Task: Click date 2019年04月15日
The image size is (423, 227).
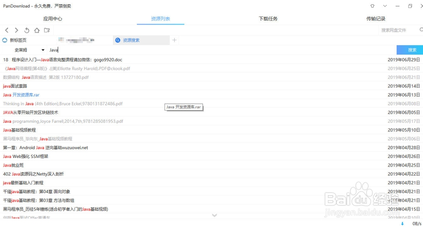Action: pos(404,209)
